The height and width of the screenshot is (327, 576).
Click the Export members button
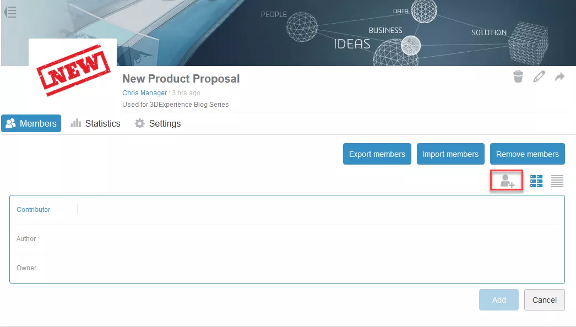[377, 154]
